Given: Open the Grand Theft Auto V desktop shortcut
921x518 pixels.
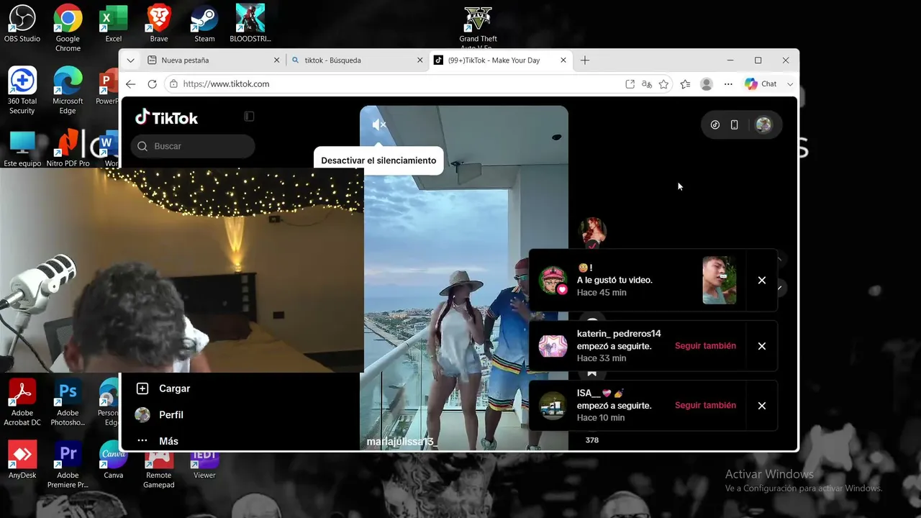Looking at the screenshot, I should point(478,29).
